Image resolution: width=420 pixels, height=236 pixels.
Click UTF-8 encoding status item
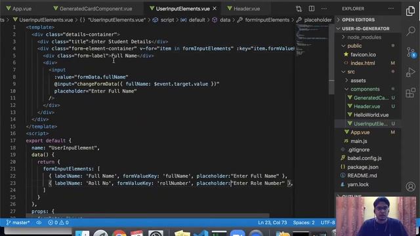tap(327, 222)
